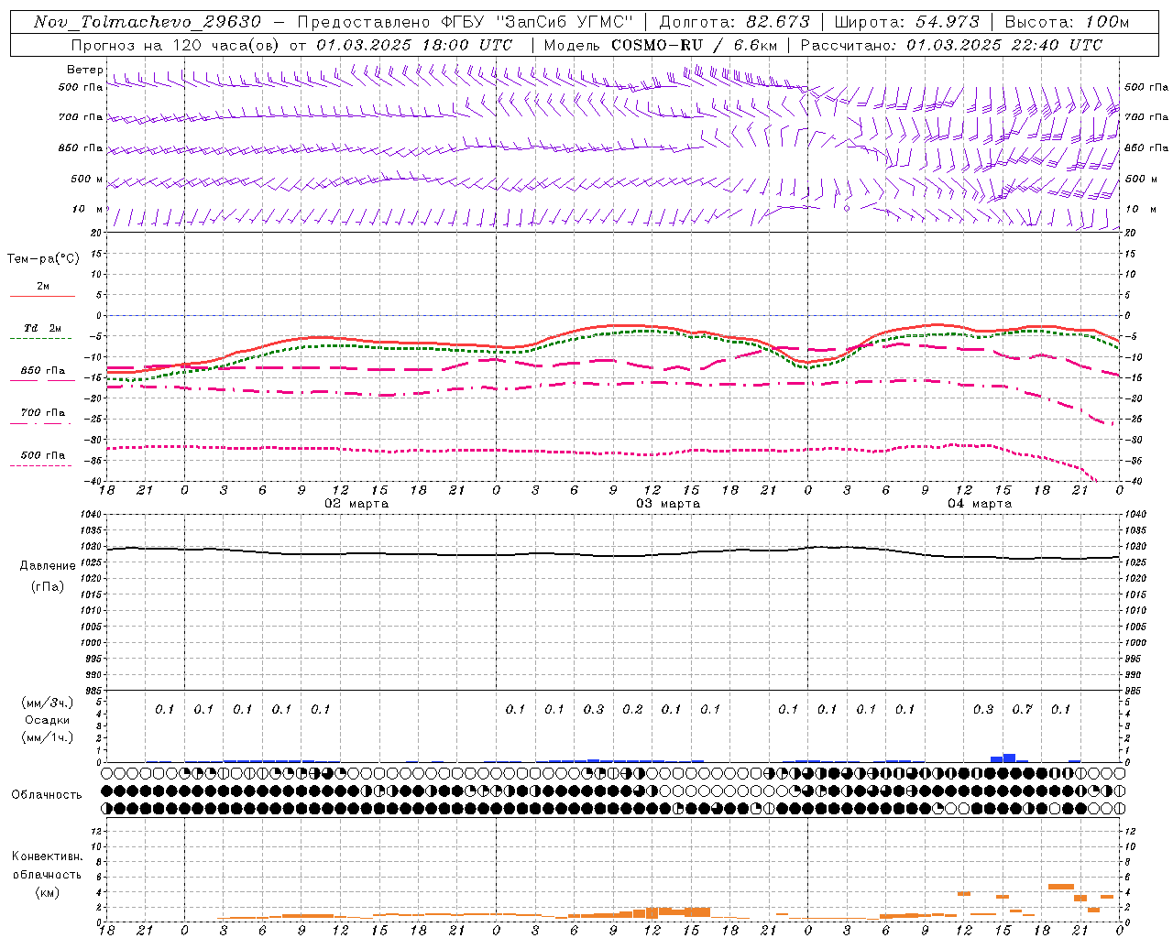Click the dotted 500 гПа legend line sample
This screenshot has width=1173, height=938.
(40, 465)
